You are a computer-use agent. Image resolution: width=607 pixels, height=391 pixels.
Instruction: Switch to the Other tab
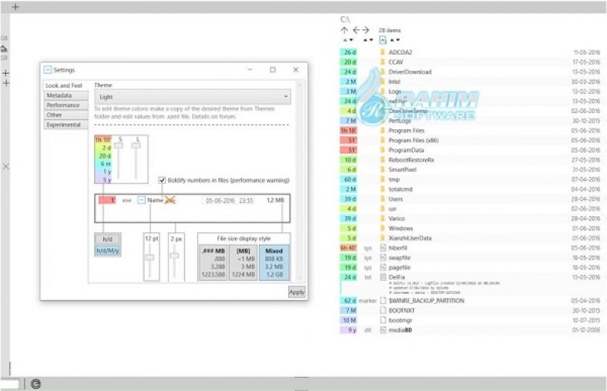65,115
